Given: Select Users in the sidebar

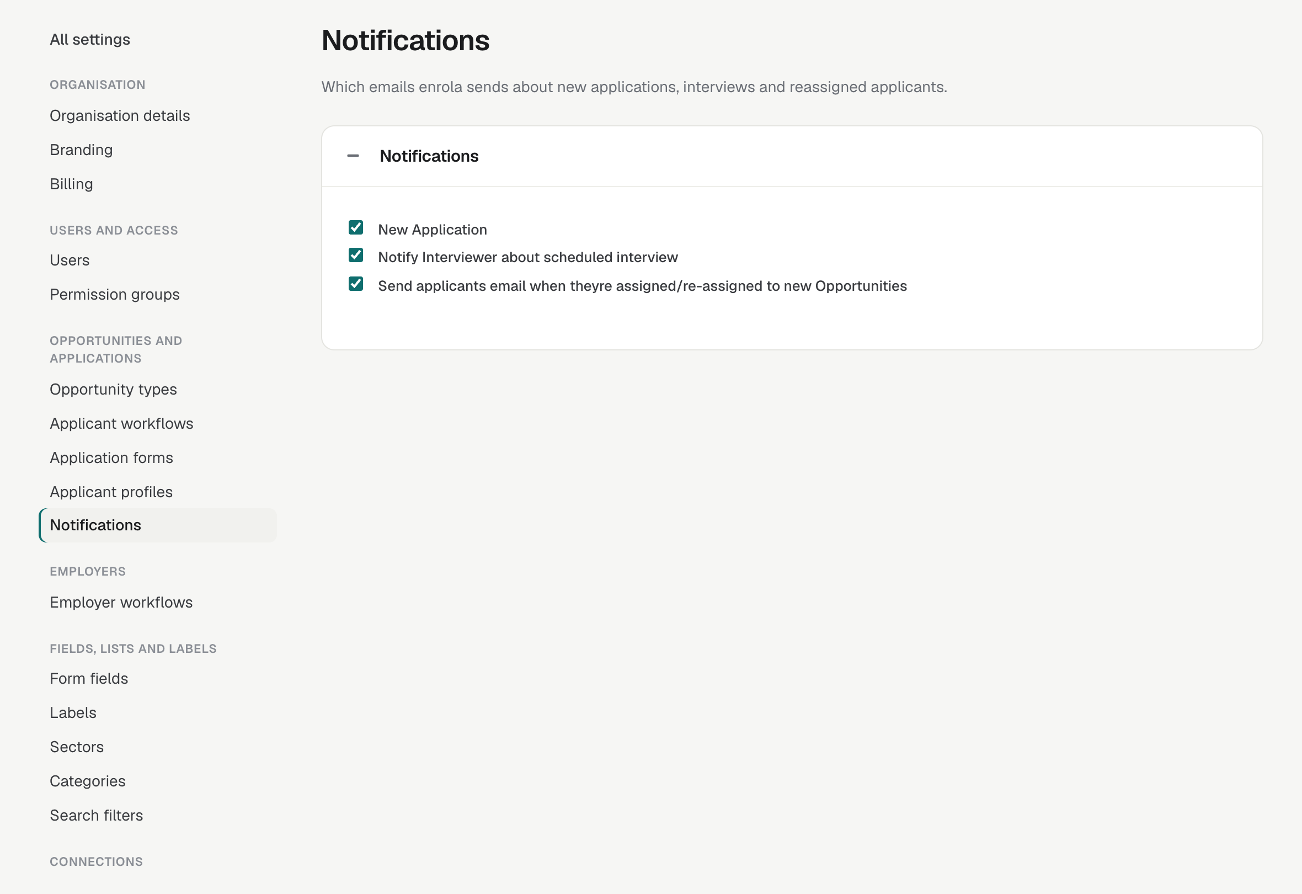Looking at the screenshot, I should pyautogui.click(x=70, y=260).
